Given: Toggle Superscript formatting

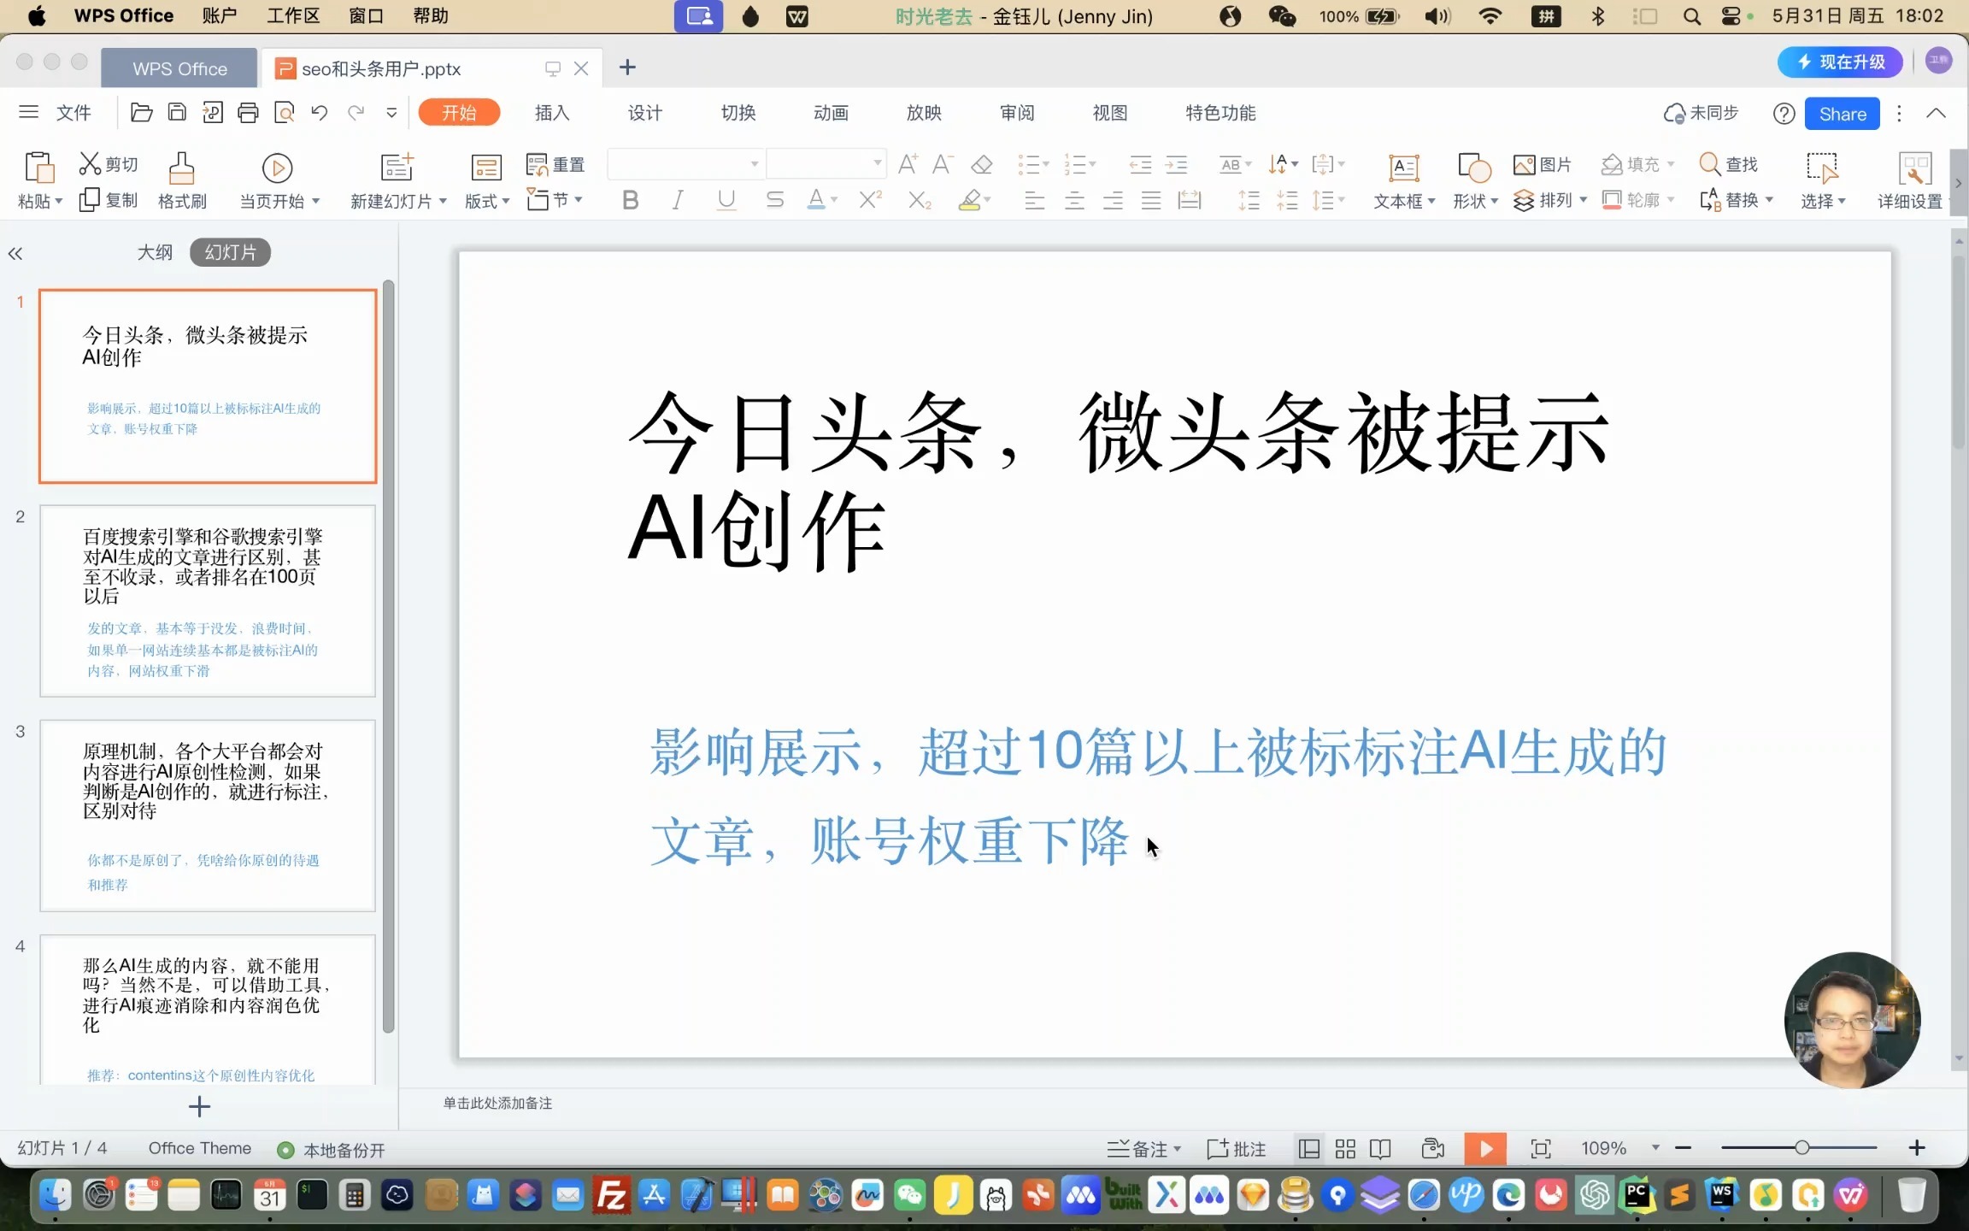Looking at the screenshot, I should (870, 200).
